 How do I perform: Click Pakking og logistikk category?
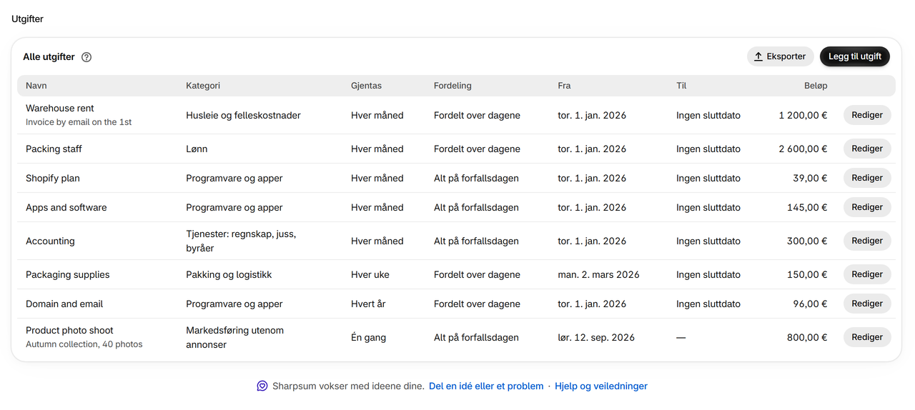229,274
